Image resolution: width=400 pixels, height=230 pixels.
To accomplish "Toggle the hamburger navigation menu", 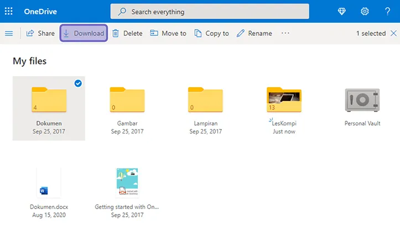I will (x=9, y=33).
